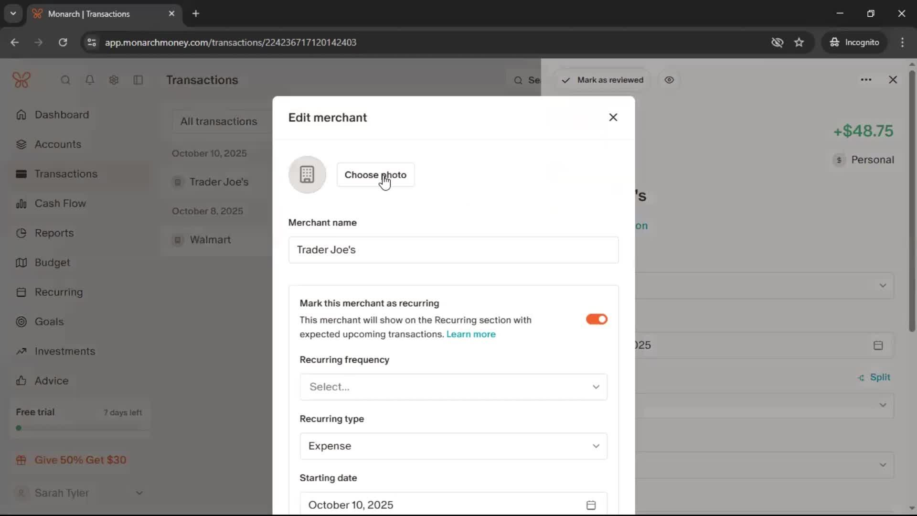917x516 pixels.
Task: Open the Recurring frequency dropdown
Action: 453,387
